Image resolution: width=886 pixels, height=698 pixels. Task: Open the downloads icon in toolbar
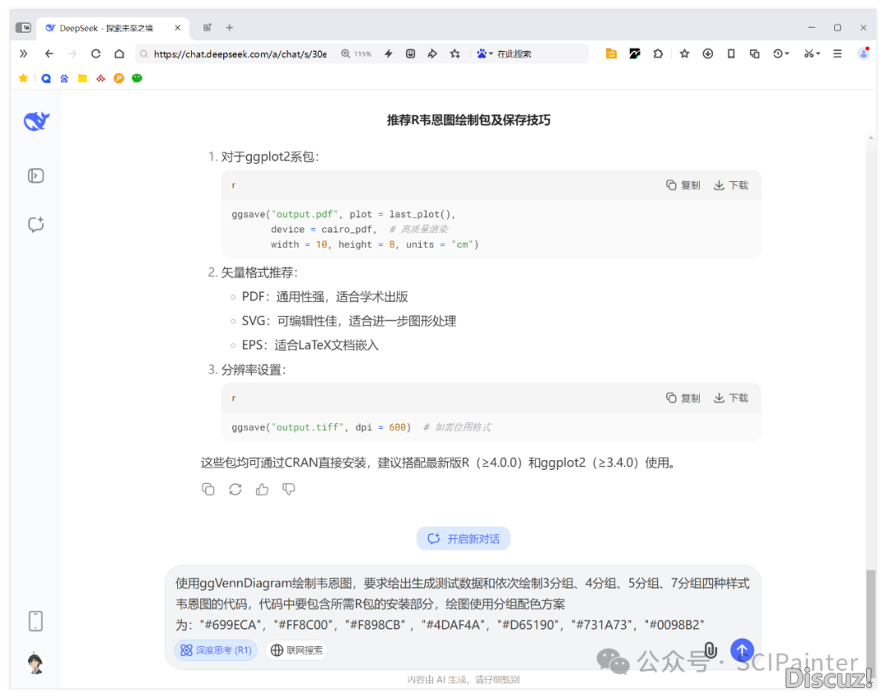[x=707, y=53]
